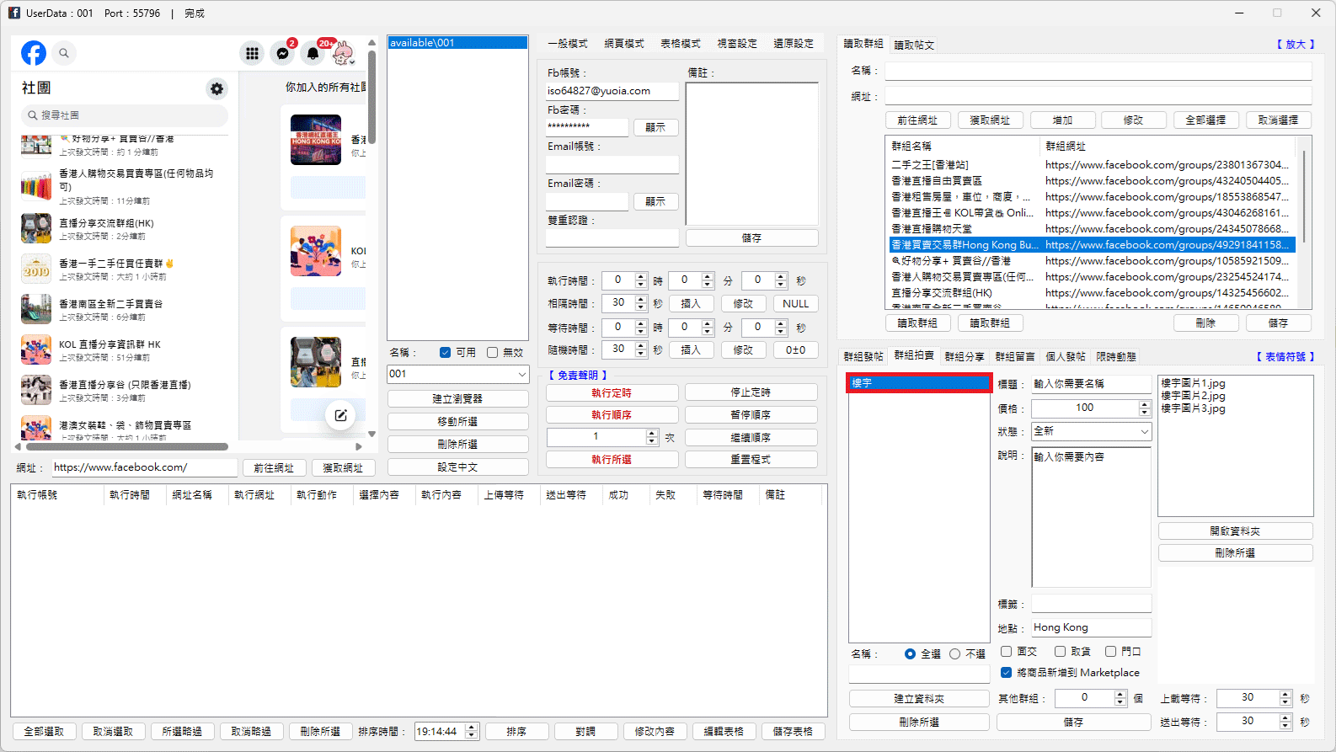The height and width of the screenshot is (752, 1336).
Task: Expand the 001 name dropdown
Action: pyautogui.click(x=521, y=375)
